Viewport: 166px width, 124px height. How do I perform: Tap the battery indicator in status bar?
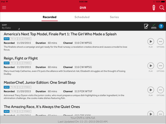coord(163,2)
